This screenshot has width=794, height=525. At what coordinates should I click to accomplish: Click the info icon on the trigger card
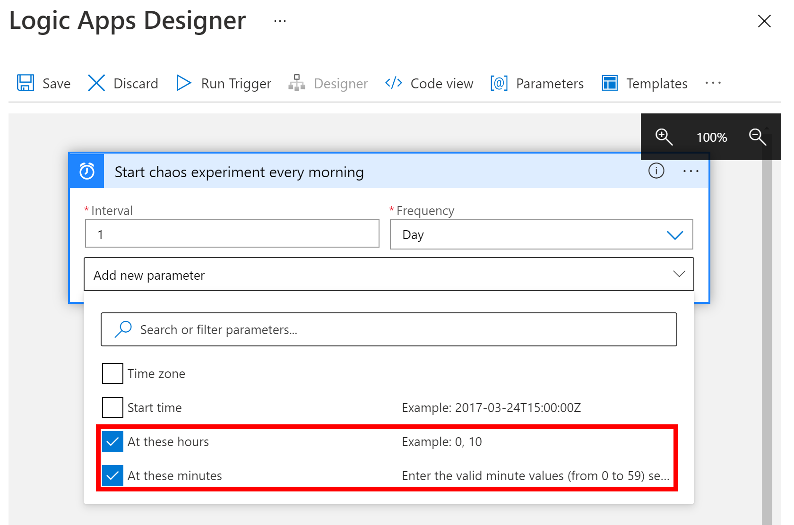tap(656, 171)
